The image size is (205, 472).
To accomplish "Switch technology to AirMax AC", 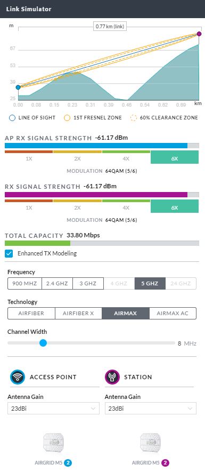I will click(x=173, y=313).
